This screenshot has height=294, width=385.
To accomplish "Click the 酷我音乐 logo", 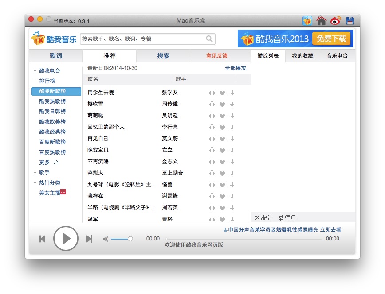I will point(54,39).
